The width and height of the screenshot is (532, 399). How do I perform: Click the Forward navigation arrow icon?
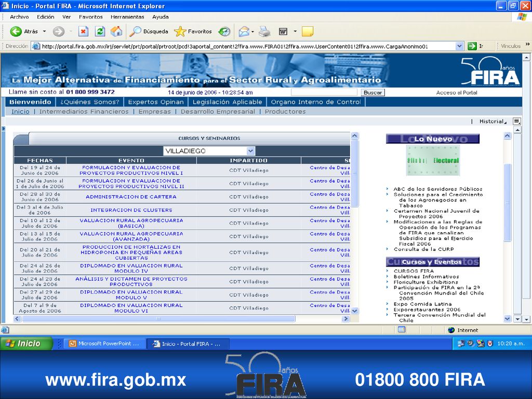tap(58, 32)
